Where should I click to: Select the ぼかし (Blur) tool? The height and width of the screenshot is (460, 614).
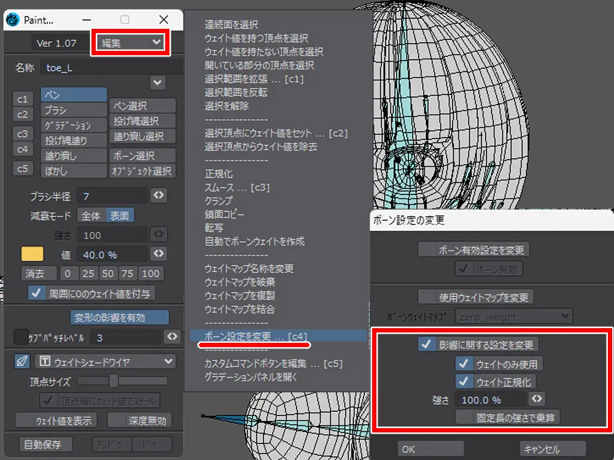(x=74, y=171)
